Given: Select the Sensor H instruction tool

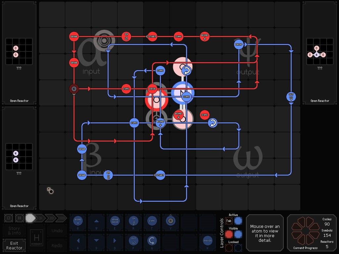Looking at the screenshot, I should pos(170,221).
